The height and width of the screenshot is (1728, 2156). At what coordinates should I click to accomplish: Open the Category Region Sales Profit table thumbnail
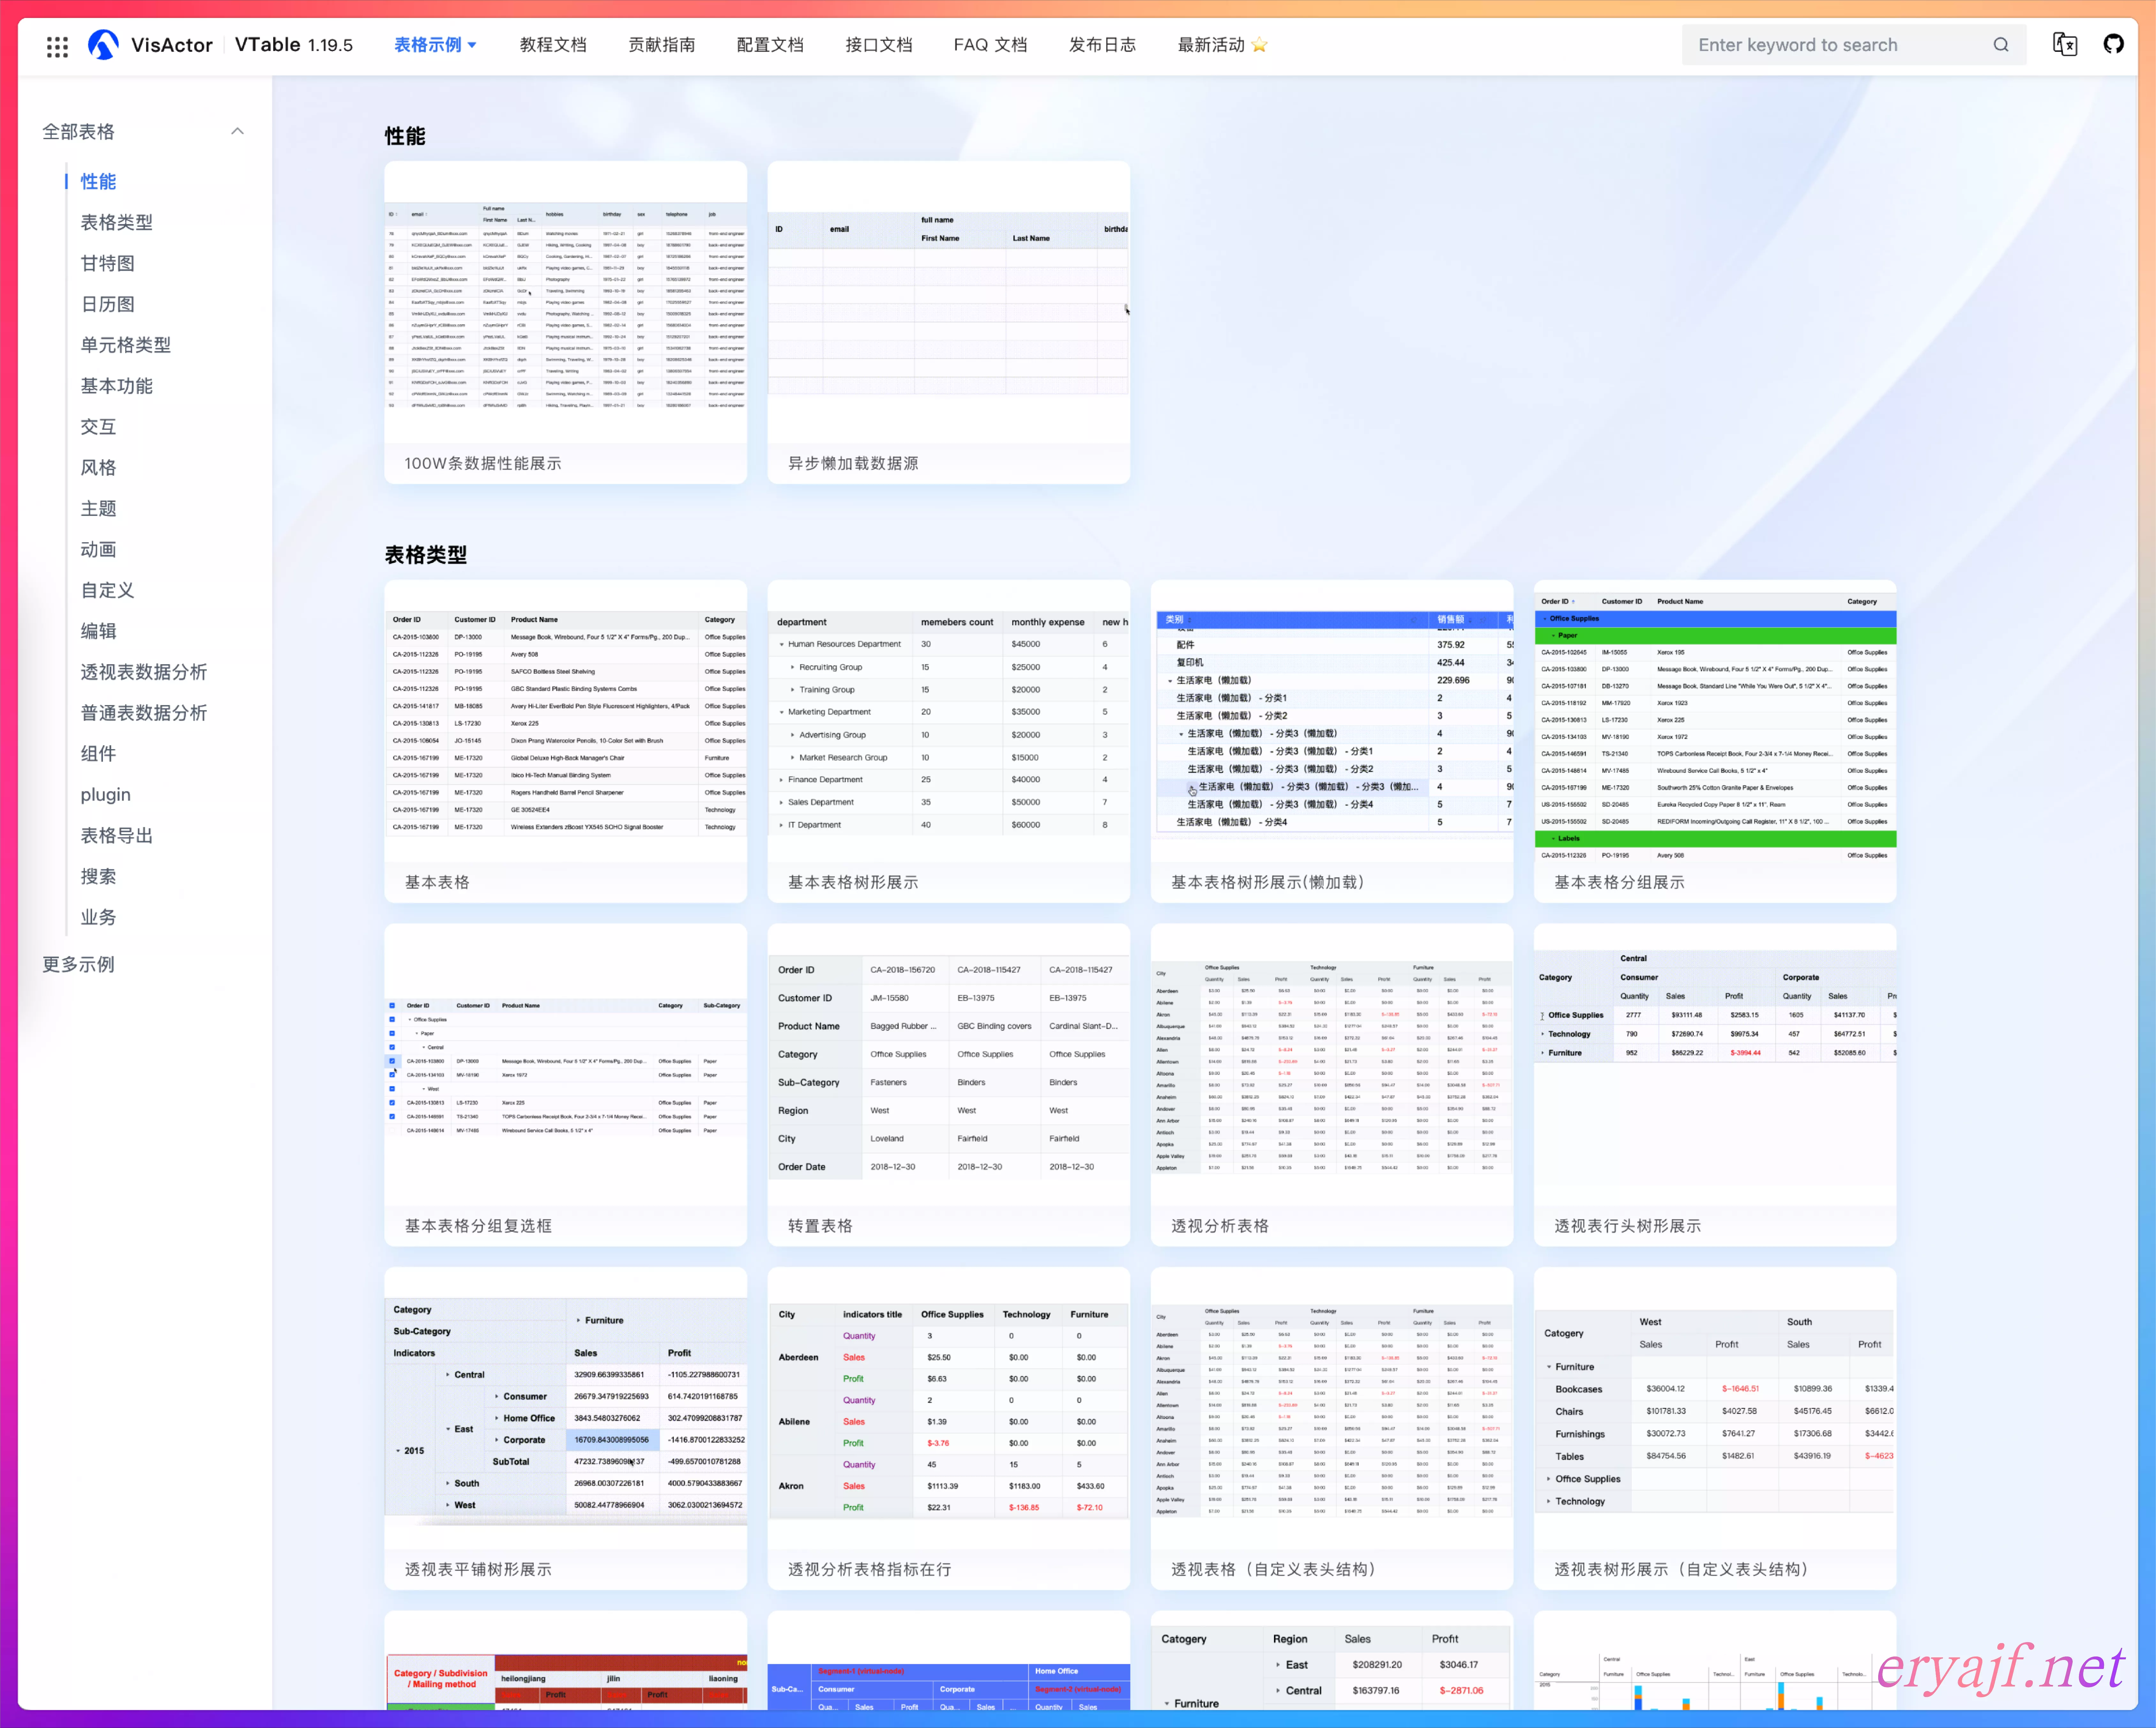1332,1660
